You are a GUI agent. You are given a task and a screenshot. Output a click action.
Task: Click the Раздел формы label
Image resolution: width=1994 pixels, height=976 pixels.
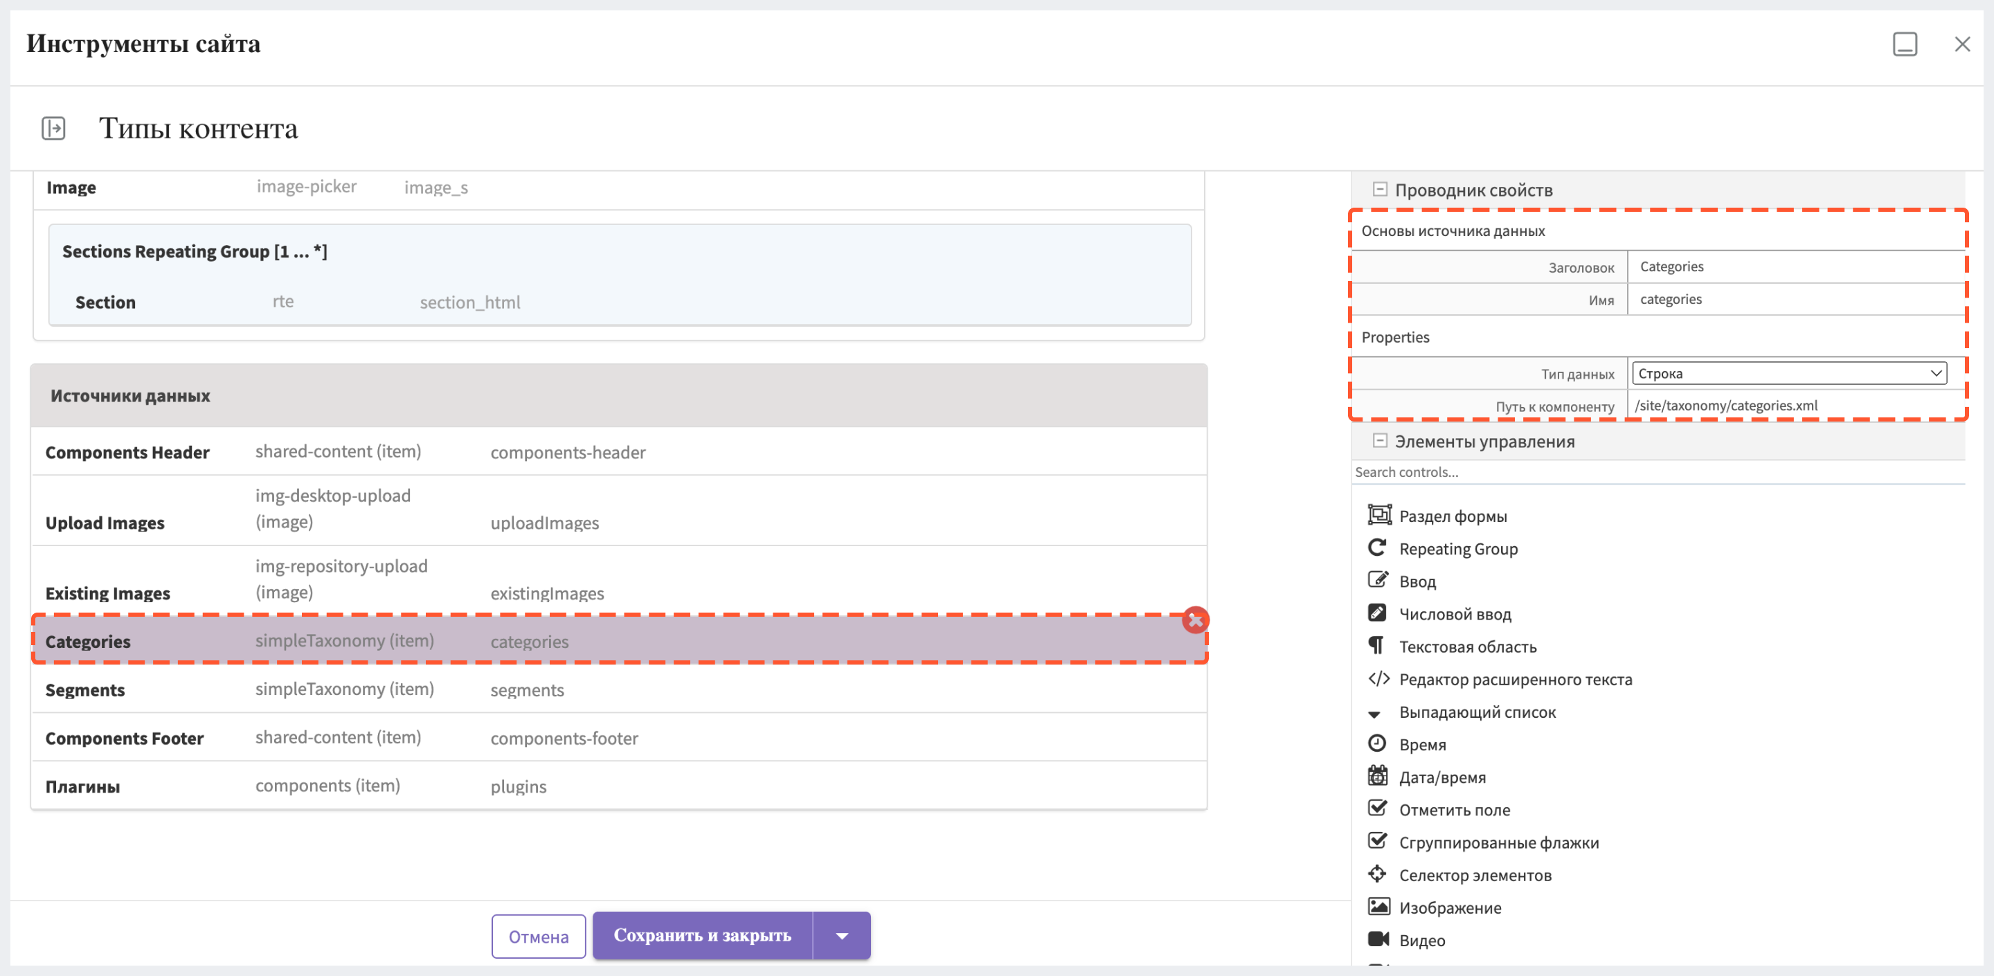1452,516
